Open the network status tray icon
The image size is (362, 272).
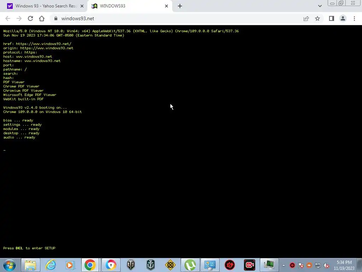tap(318, 265)
